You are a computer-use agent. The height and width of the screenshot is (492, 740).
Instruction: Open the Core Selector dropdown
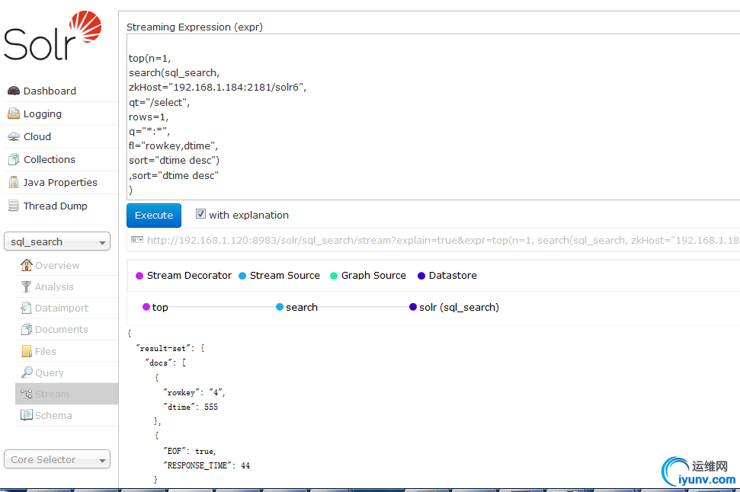57,459
